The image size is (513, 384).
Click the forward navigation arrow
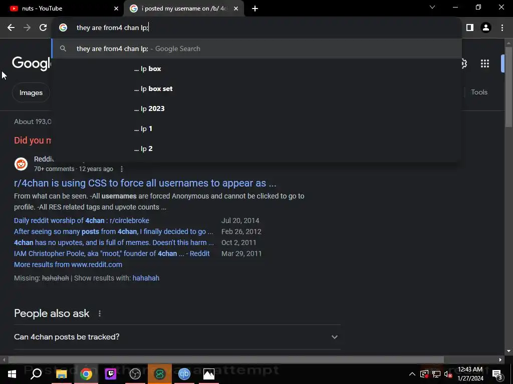[27, 28]
